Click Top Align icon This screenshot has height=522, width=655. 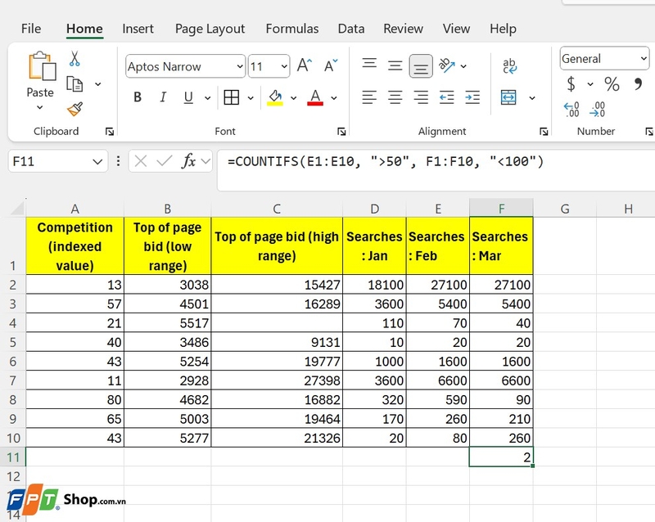[x=369, y=64]
